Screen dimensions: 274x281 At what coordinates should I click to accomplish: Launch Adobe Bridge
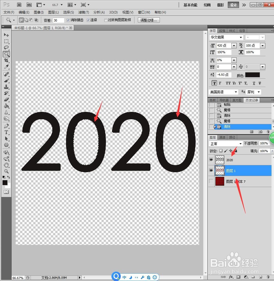click(x=19, y=5)
